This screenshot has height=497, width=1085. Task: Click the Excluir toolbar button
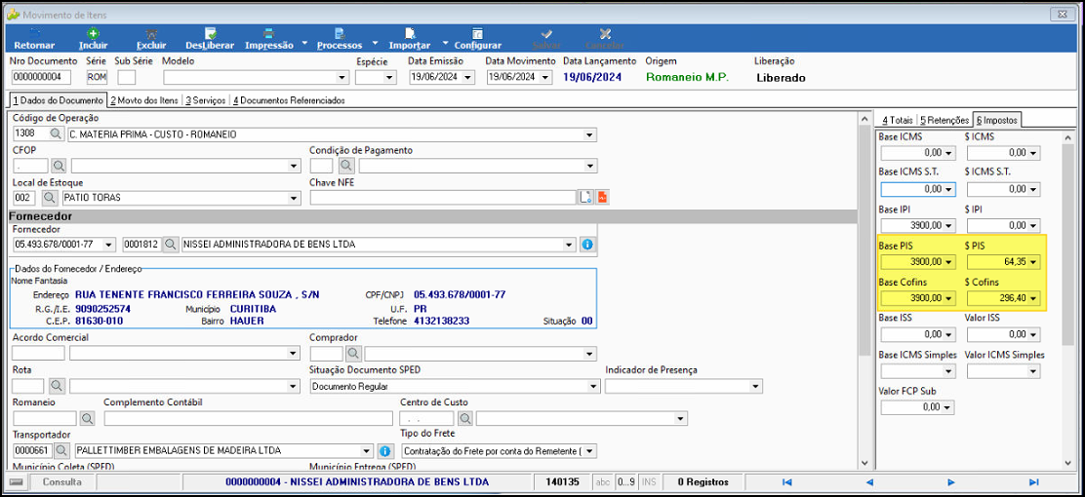tap(150, 39)
